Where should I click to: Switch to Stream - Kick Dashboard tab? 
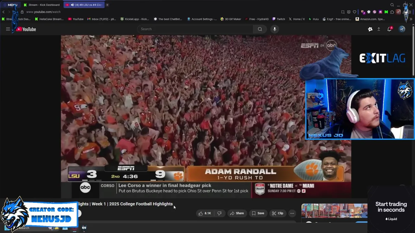pos(42,5)
